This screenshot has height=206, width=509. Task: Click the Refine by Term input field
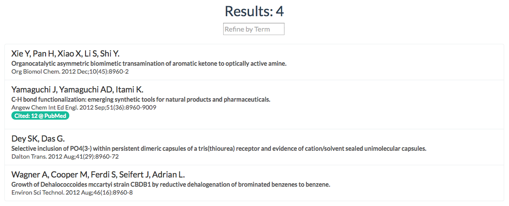point(254,29)
